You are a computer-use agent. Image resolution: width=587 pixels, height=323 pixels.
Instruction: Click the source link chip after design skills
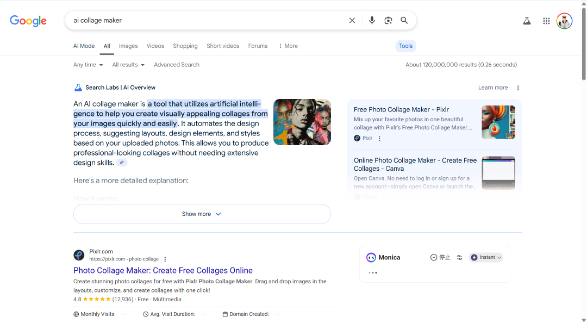[122, 163]
